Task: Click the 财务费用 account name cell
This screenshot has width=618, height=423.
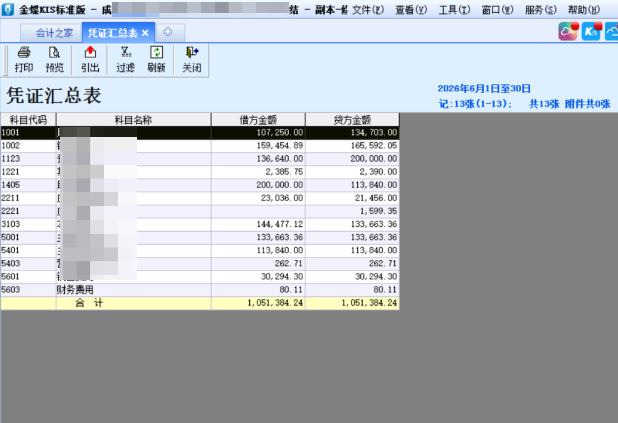Action: pos(133,289)
